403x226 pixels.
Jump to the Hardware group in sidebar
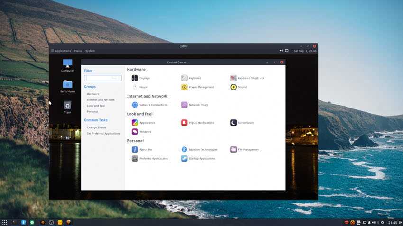[x=93, y=94]
